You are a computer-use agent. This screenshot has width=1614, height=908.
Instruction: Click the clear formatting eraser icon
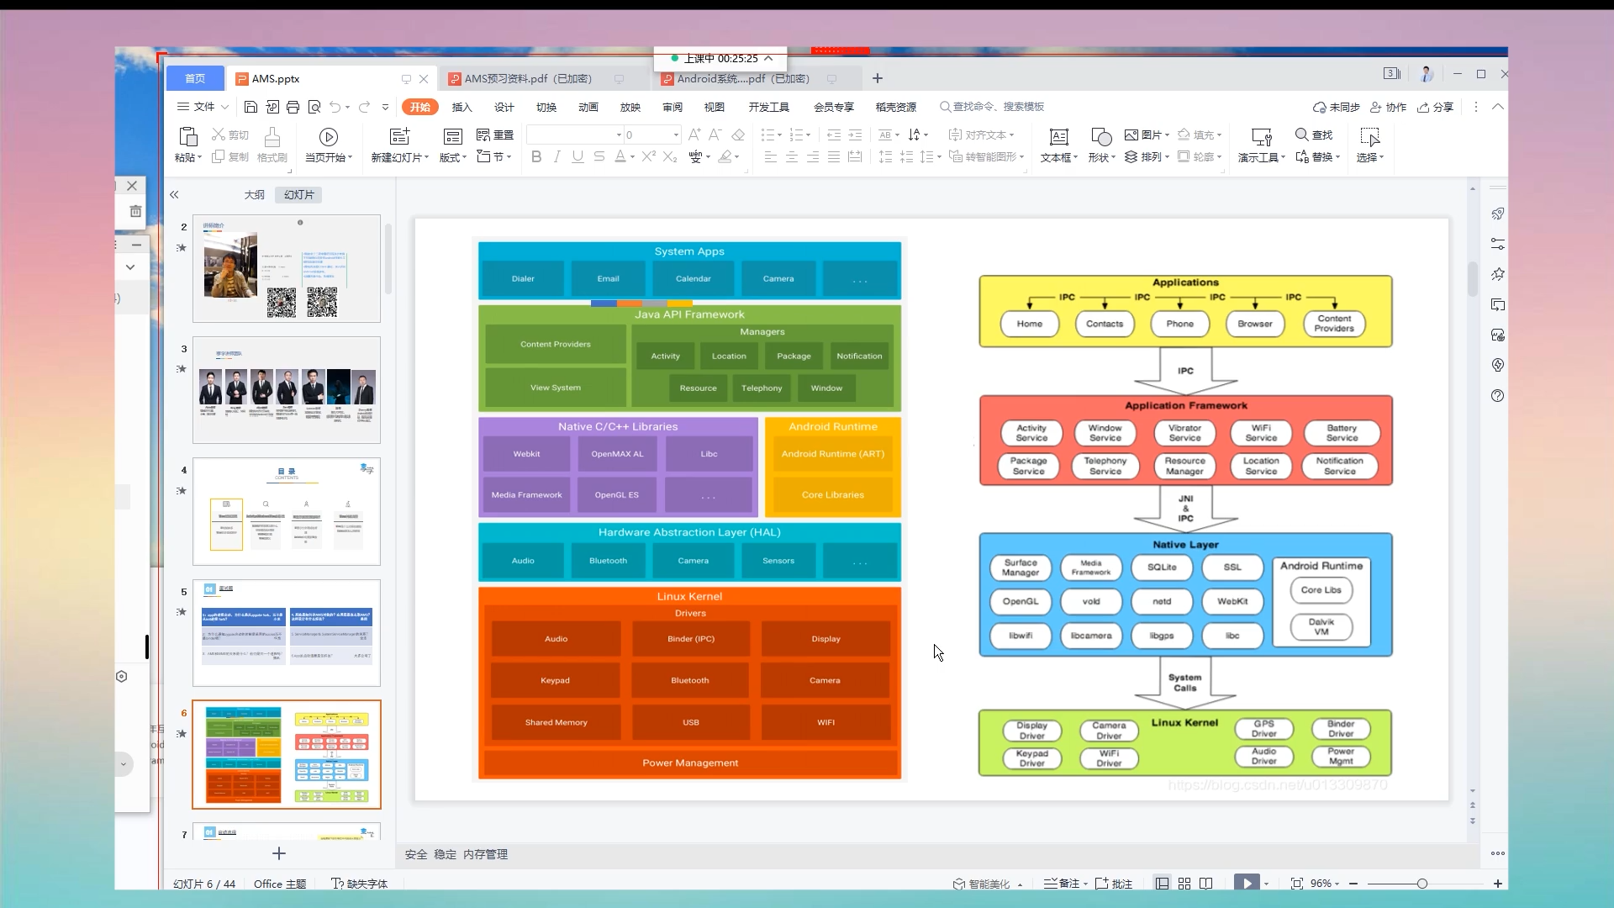(x=738, y=135)
